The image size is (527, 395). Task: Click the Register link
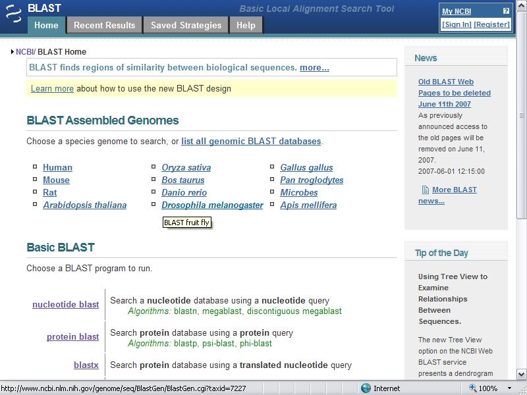491,24
